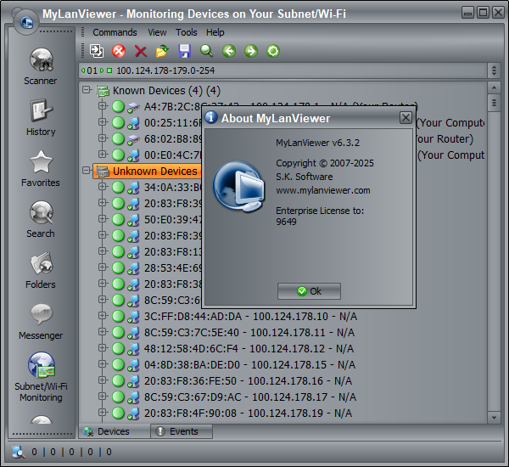Expand the 8C:59:C3:7C:5E:40 device node
Image resolution: width=509 pixels, height=467 pixels.
pos(103,331)
